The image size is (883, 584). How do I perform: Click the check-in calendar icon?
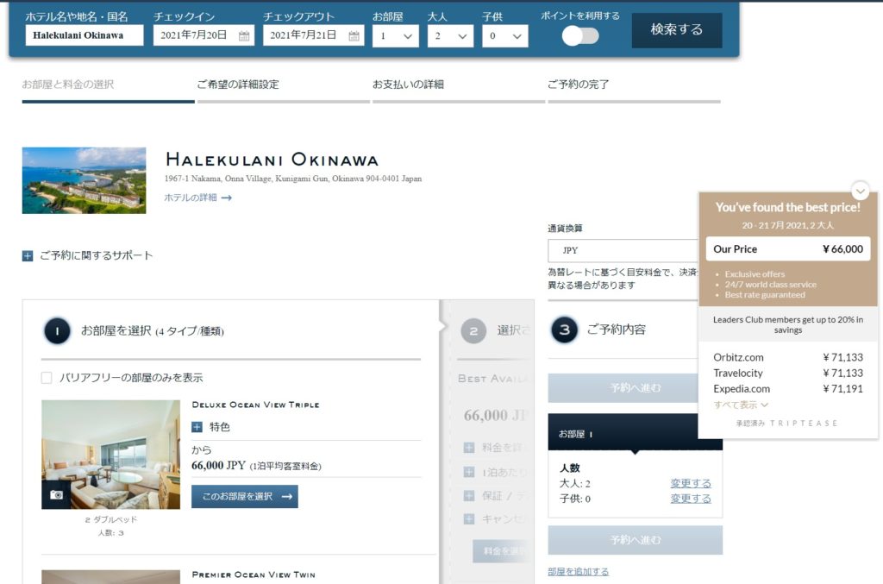244,36
